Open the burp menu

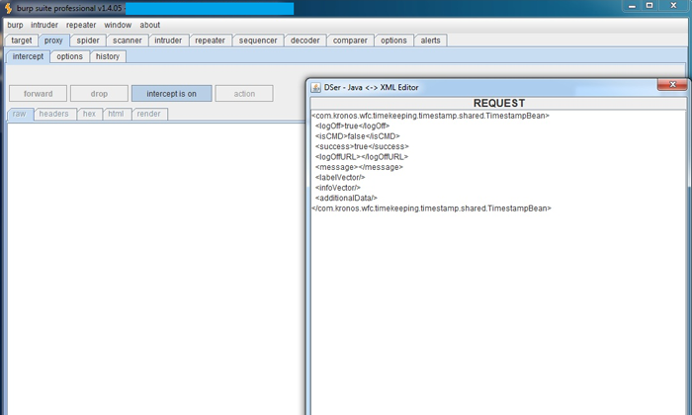[15, 25]
